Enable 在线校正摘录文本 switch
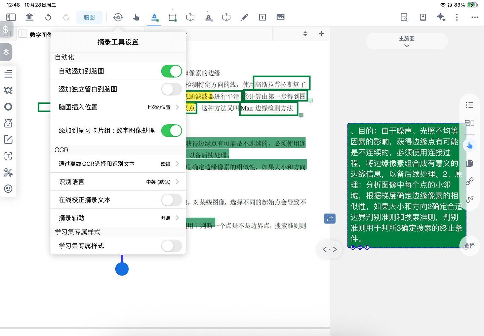The width and height of the screenshot is (484, 336). [x=171, y=200]
